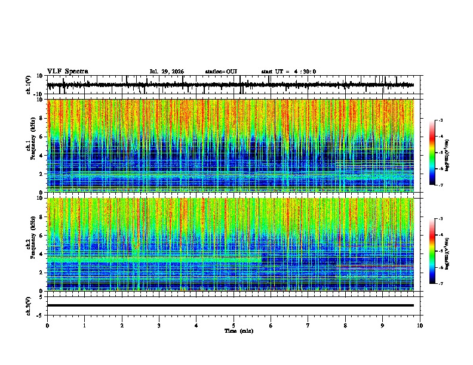Click the "4" kHz tick on ch.2 spectrogram

[41, 254]
